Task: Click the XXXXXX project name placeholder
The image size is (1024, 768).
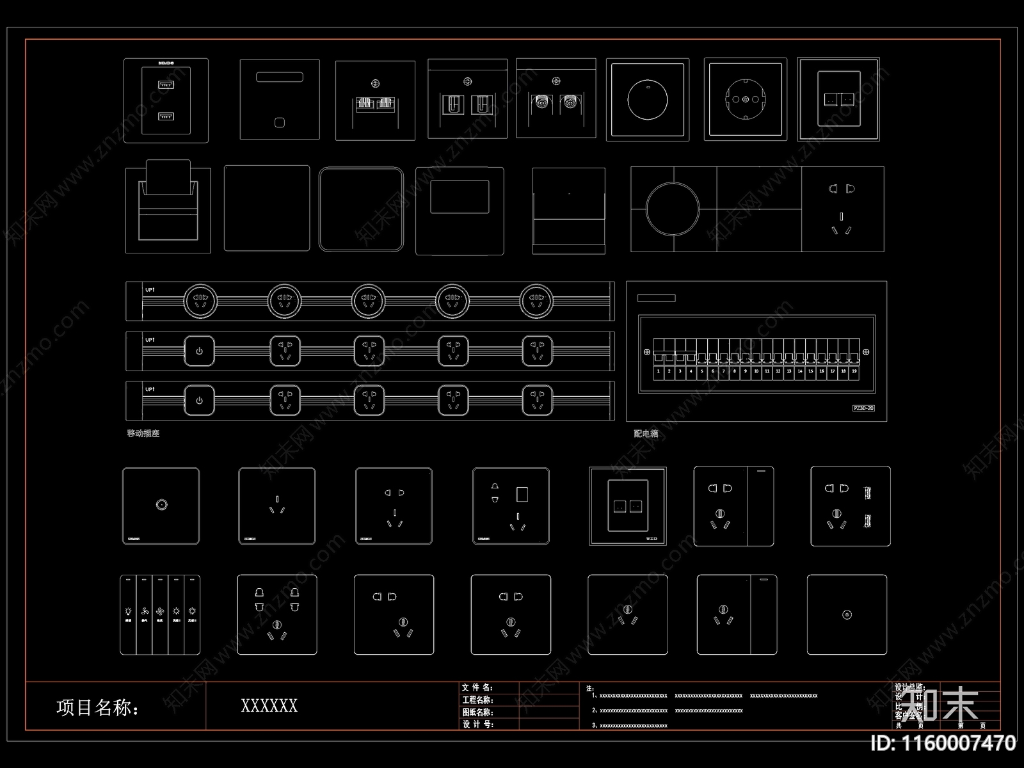Action: [x=269, y=706]
